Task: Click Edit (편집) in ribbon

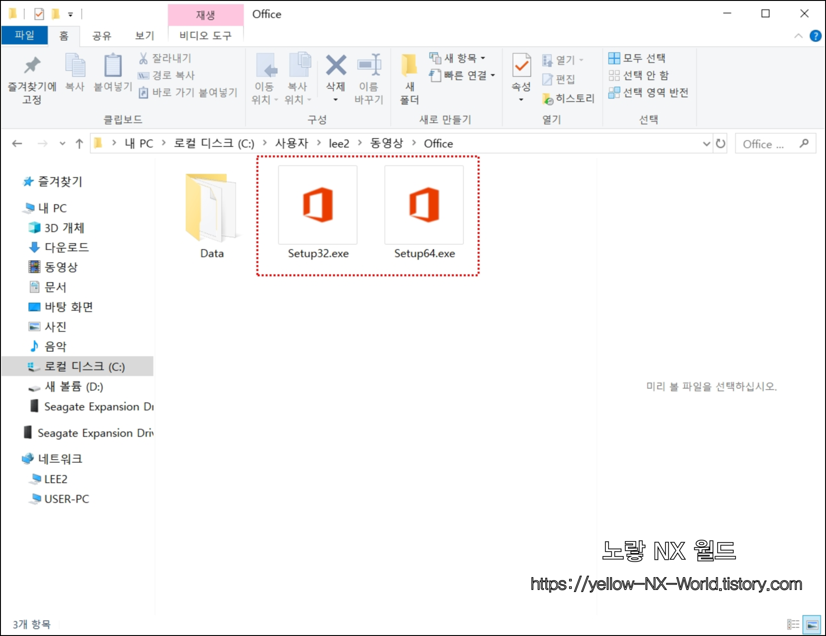Action: pyautogui.click(x=558, y=79)
